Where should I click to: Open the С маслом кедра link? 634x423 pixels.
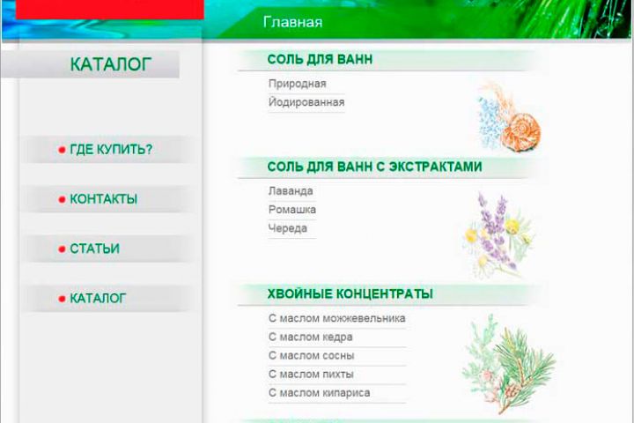pos(311,337)
